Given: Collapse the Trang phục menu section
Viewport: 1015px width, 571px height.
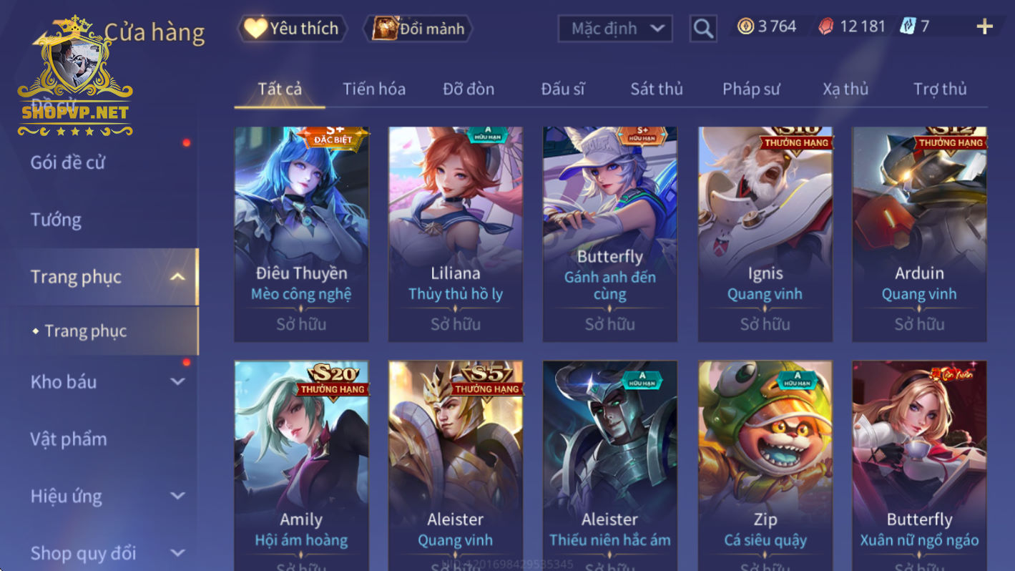Looking at the screenshot, I should [x=177, y=277].
